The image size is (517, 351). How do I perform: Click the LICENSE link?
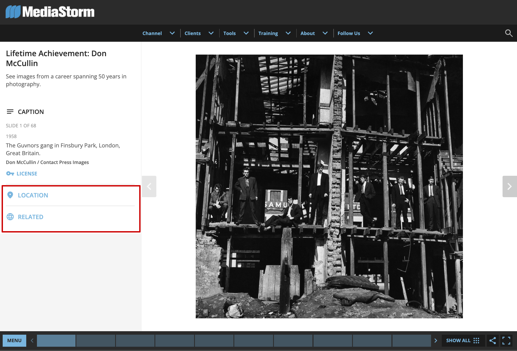pos(27,174)
